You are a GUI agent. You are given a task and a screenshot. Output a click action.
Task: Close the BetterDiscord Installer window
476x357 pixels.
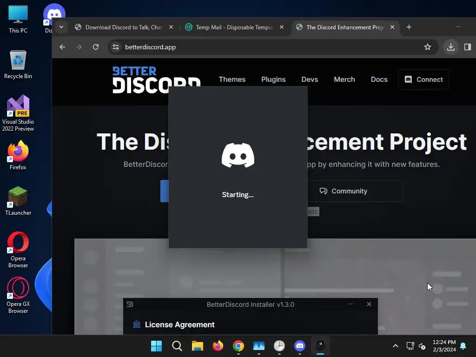(x=369, y=304)
